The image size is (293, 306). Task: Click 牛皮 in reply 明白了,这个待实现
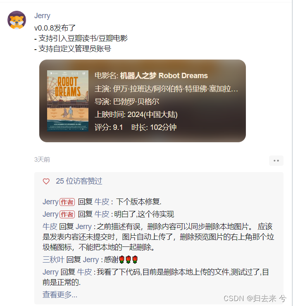pos(102,214)
